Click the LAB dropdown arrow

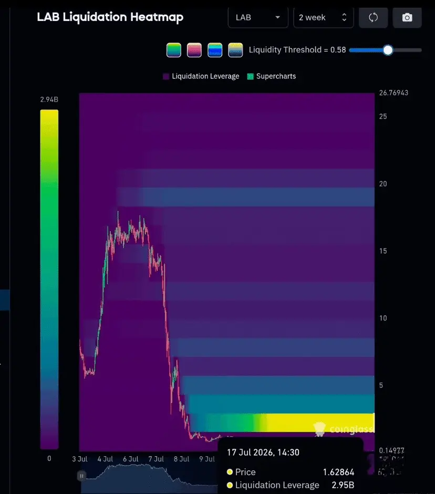pyautogui.click(x=277, y=17)
